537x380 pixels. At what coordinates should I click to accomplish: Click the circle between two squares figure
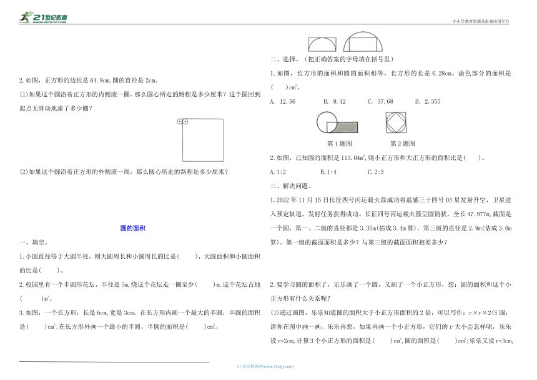point(396,122)
